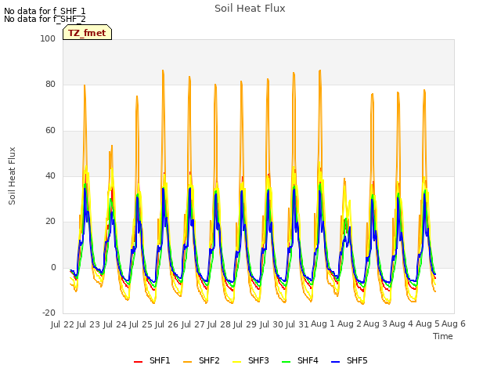Viewport: 501px width, 376px height.
Task: Click the y-axis tick label 60
Action: (x=50, y=131)
